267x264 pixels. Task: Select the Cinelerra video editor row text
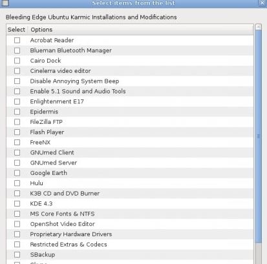[60, 71]
